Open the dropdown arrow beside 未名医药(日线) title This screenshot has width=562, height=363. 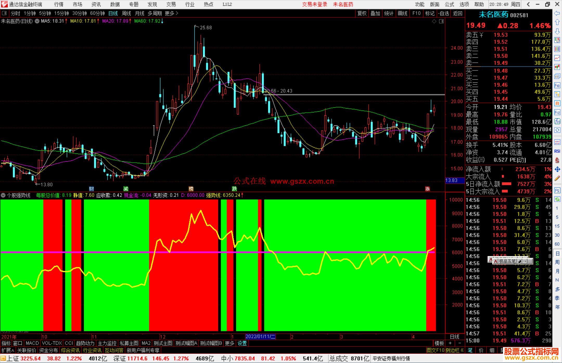point(37,21)
